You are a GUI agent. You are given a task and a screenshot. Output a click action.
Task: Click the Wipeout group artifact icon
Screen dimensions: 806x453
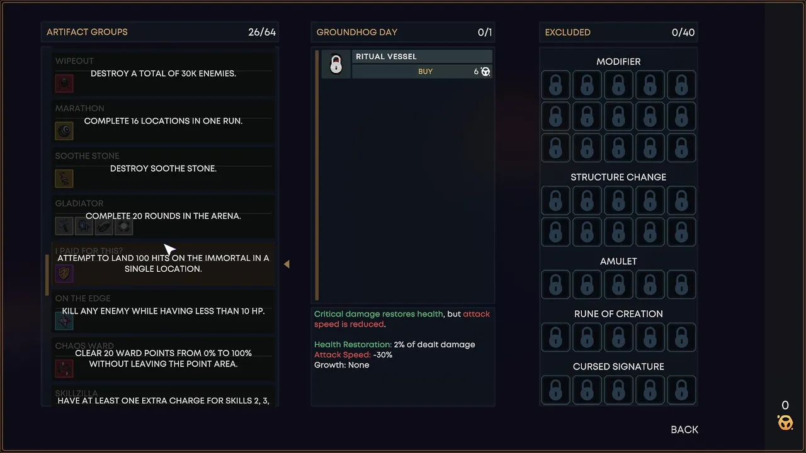pos(64,83)
